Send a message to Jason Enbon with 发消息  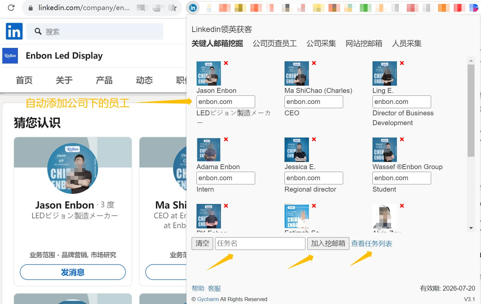coord(73,272)
